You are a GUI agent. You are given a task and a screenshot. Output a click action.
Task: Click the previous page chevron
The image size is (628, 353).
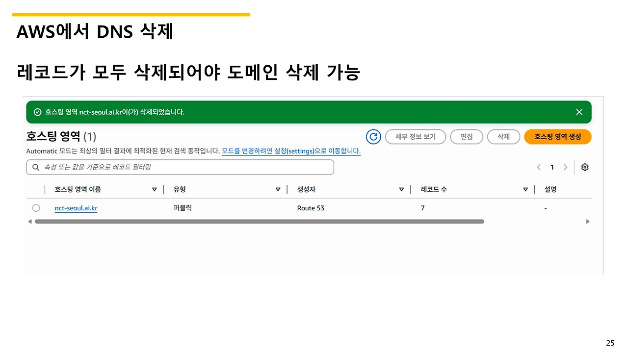[539, 167]
